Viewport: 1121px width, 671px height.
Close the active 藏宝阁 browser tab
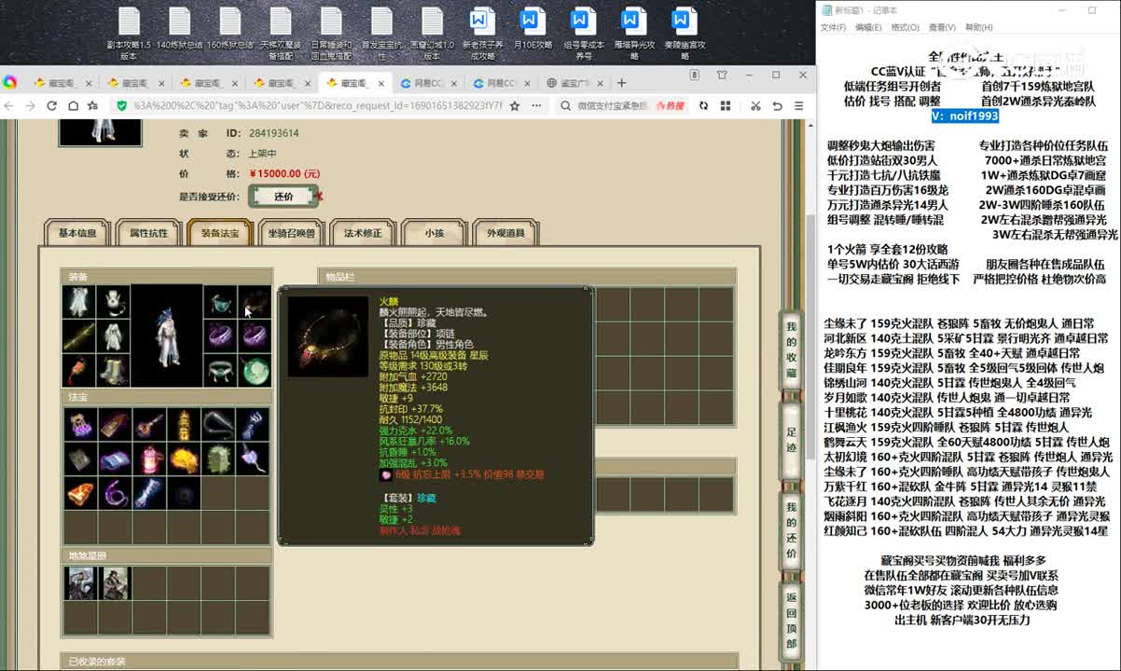(381, 83)
